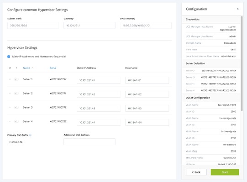Toggle the locate switch for Server 1

[x=16, y=79]
